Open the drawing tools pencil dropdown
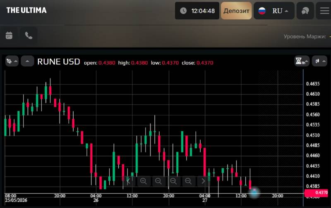331x208 pixels. (x=12, y=61)
